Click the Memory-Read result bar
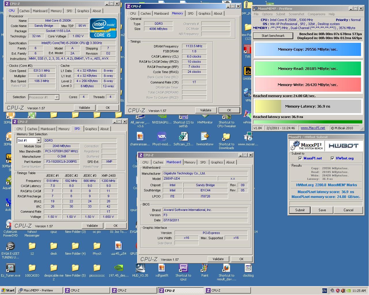Screen dimensions: 369x295 308,68
